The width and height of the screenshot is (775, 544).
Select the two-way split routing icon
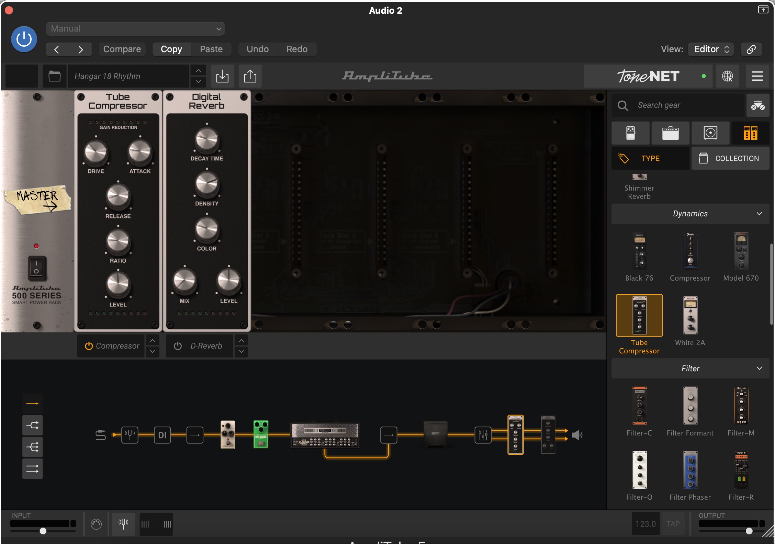point(33,426)
